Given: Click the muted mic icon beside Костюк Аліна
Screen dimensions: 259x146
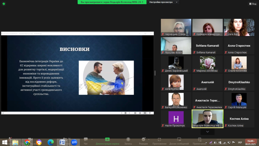Looking at the screenshot, I should coord(226,126).
